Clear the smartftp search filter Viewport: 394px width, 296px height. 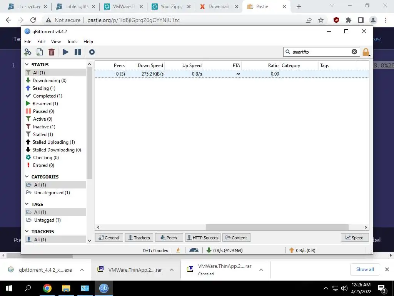354,52
